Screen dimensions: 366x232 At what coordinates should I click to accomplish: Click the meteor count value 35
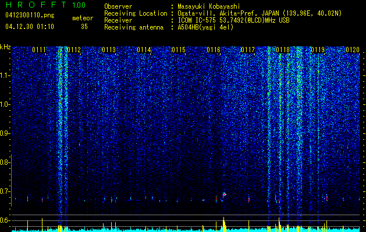(84, 27)
